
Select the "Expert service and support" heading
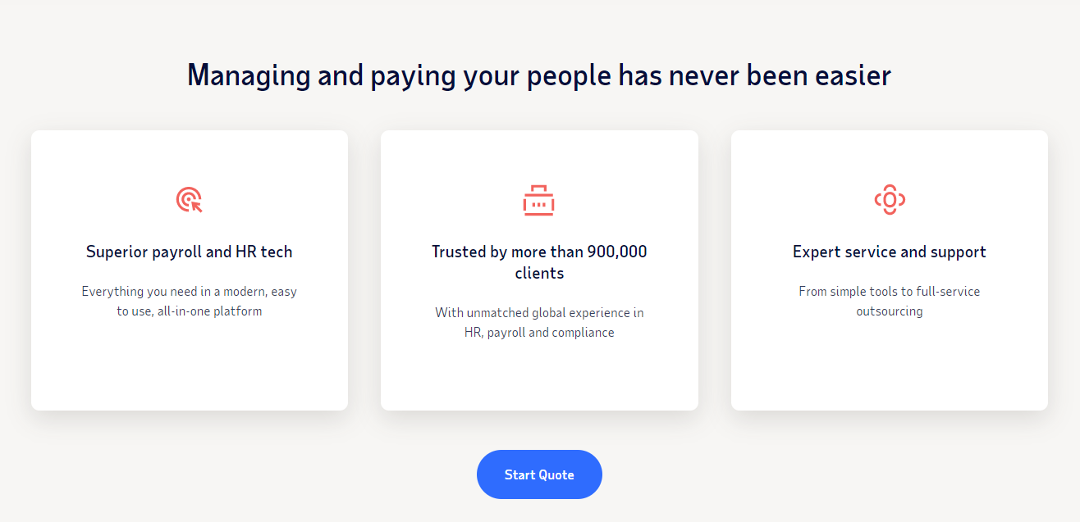(x=889, y=252)
